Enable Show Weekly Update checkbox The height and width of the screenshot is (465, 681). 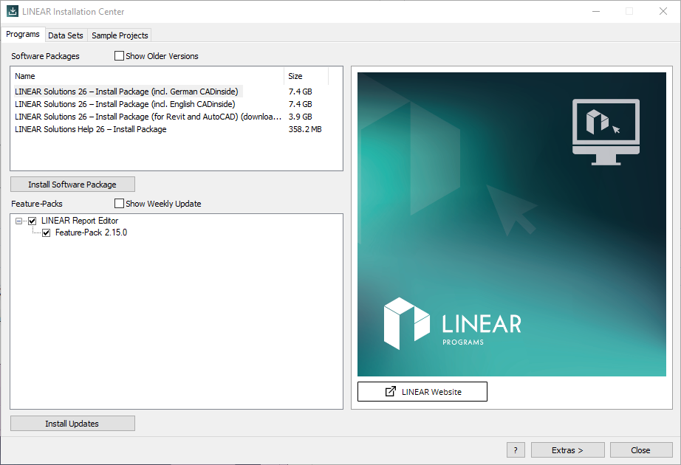[119, 204]
